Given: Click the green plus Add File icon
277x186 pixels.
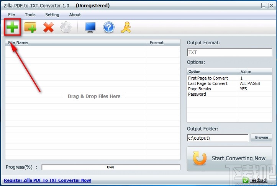Looking at the screenshot, I should [12, 27].
